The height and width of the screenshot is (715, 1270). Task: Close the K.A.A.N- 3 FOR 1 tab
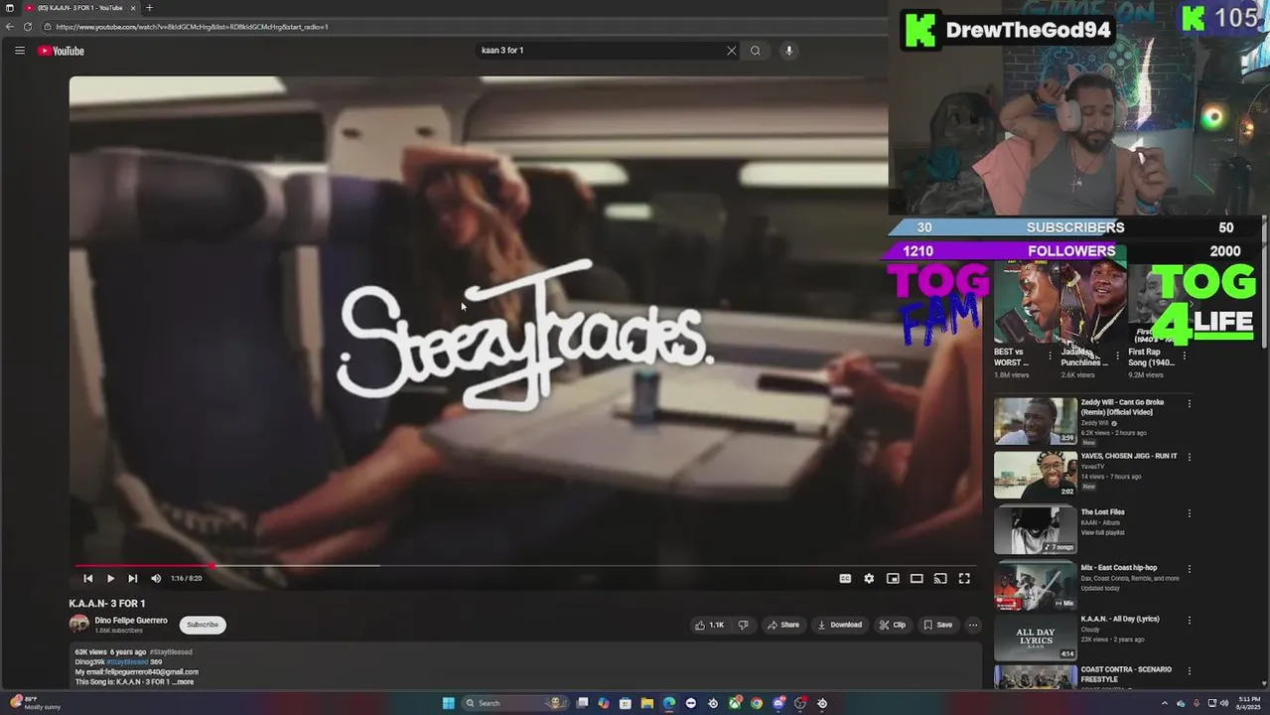pyautogui.click(x=133, y=8)
